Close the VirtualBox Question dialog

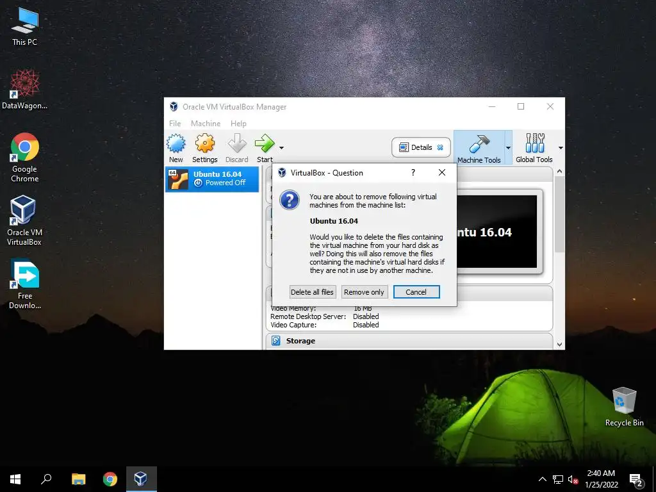(x=442, y=172)
